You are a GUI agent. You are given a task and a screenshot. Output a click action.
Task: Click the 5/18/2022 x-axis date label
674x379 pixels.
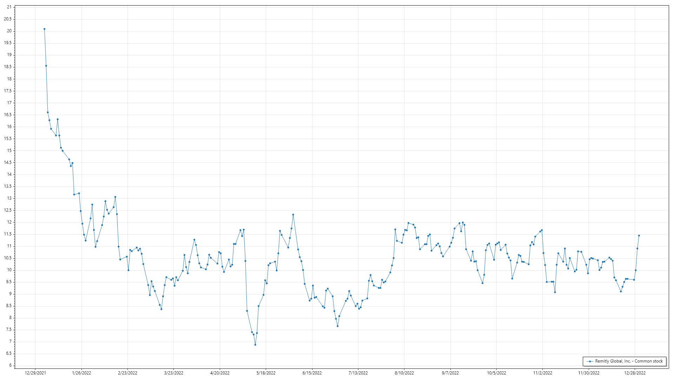pyautogui.click(x=266, y=373)
